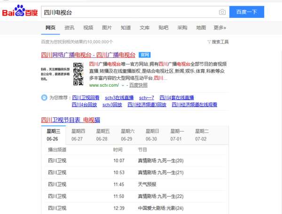
Task: Click the 11:45 time cell
Action: click(x=119, y=184)
